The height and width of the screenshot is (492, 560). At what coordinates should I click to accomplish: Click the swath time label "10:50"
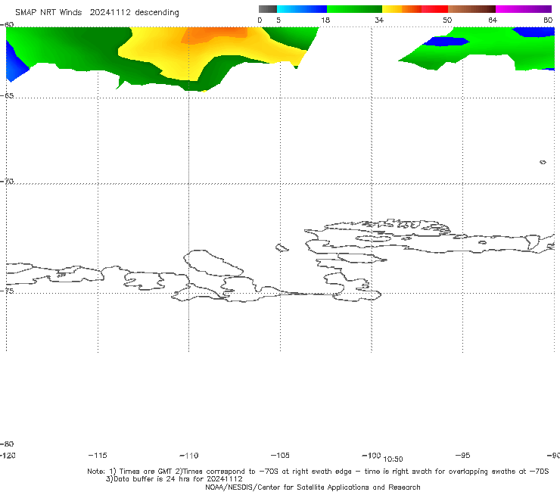[x=393, y=459]
